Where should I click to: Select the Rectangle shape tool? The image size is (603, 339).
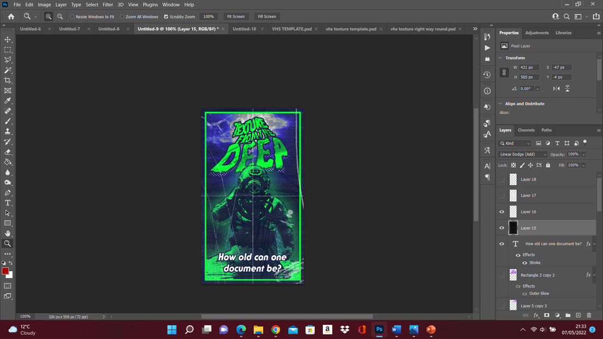click(x=8, y=223)
